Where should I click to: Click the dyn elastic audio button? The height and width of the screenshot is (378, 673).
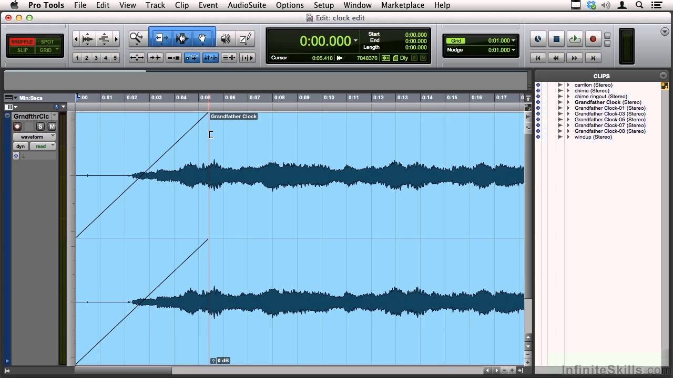tap(21, 146)
